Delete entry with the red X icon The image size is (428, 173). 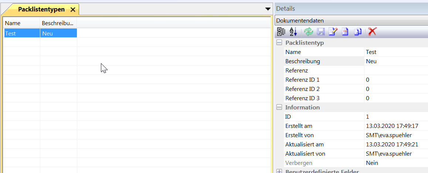click(372, 32)
